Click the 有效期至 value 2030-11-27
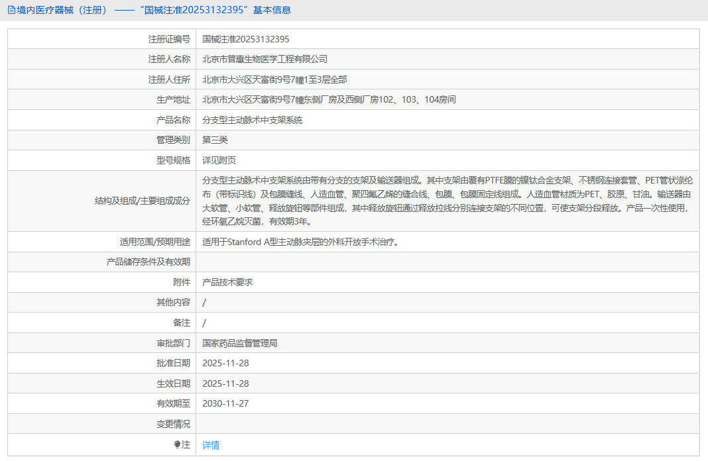Viewport: 708px width, 461px height. [225, 403]
